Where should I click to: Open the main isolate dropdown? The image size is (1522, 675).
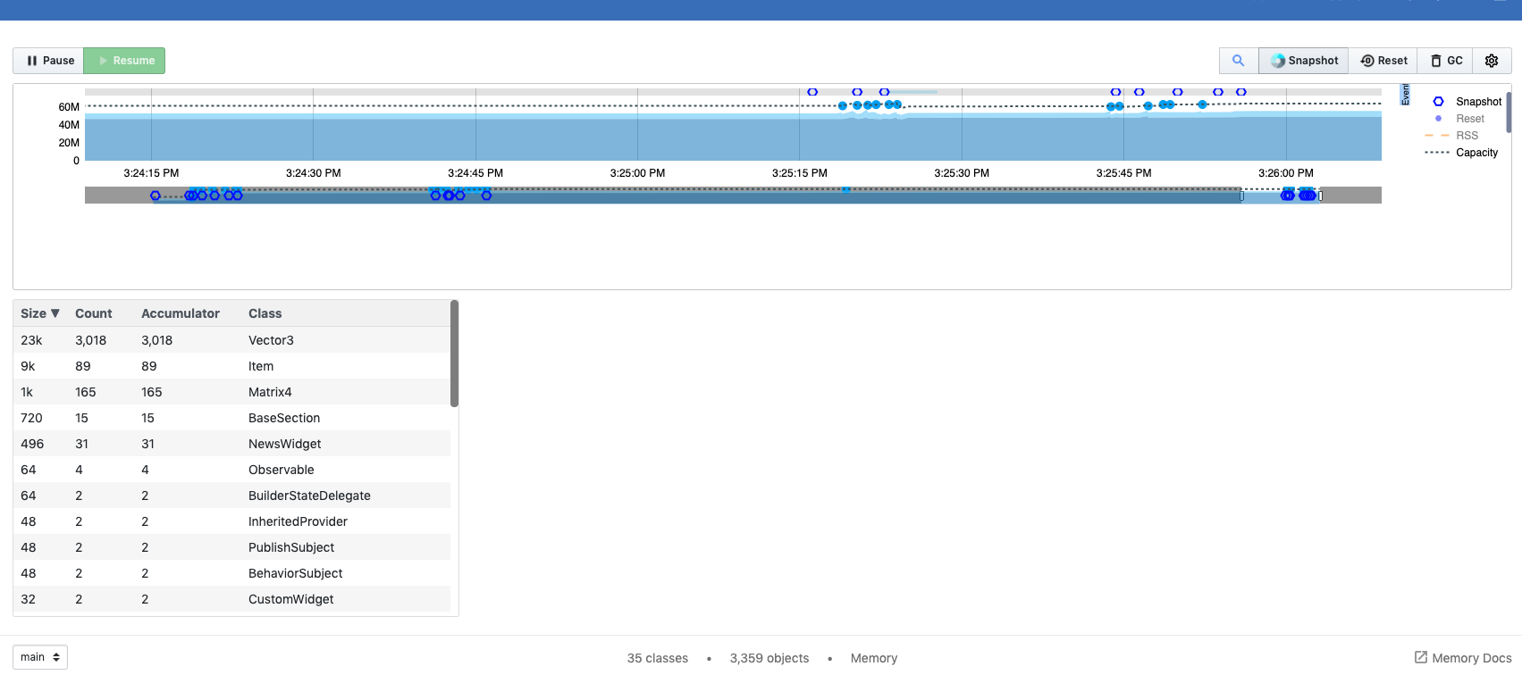40,657
